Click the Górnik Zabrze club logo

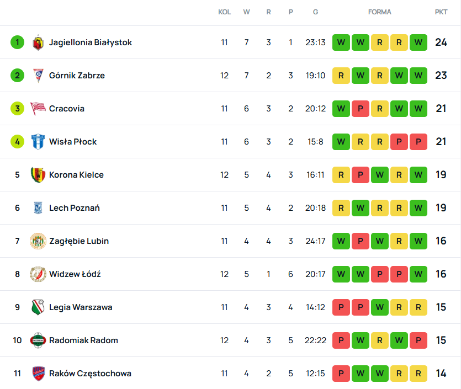[x=38, y=76]
